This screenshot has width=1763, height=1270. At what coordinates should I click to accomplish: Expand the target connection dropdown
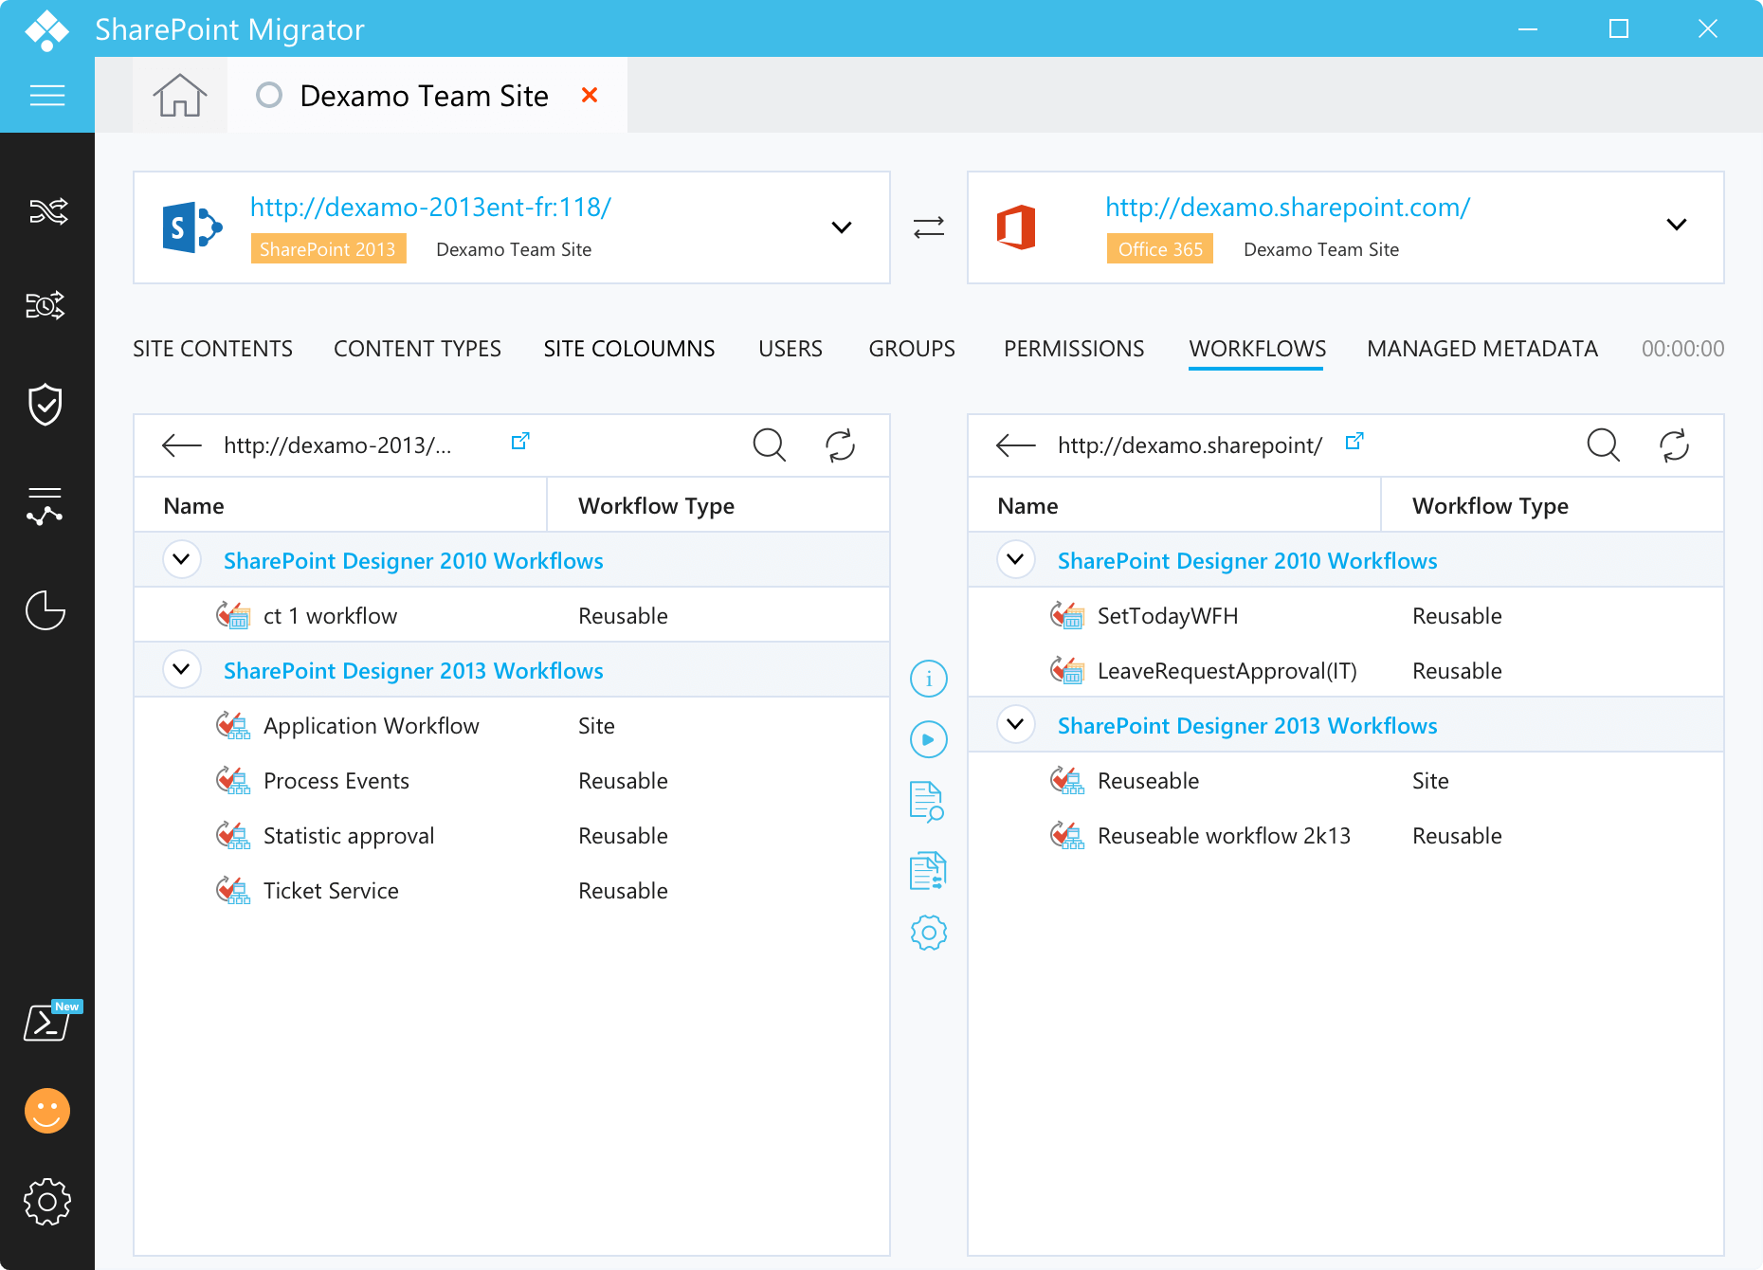[x=1677, y=225]
